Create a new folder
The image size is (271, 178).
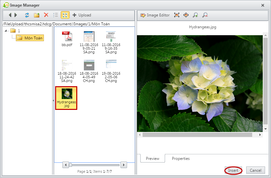click(x=37, y=15)
